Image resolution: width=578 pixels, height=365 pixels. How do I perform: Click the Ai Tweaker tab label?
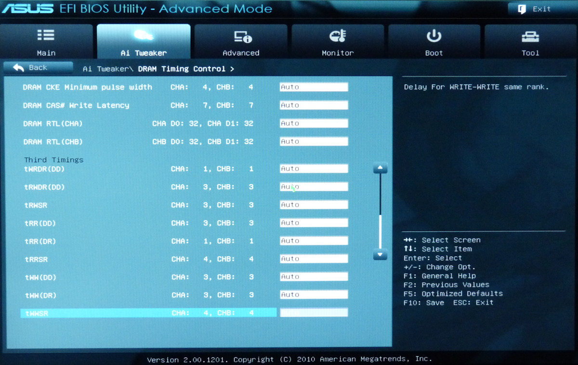(x=144, y=53)
